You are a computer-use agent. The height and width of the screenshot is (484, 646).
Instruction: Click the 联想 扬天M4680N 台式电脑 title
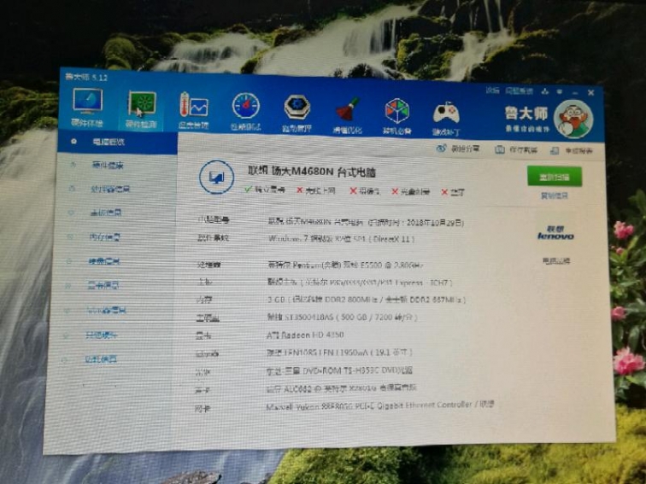pos(311,172)
